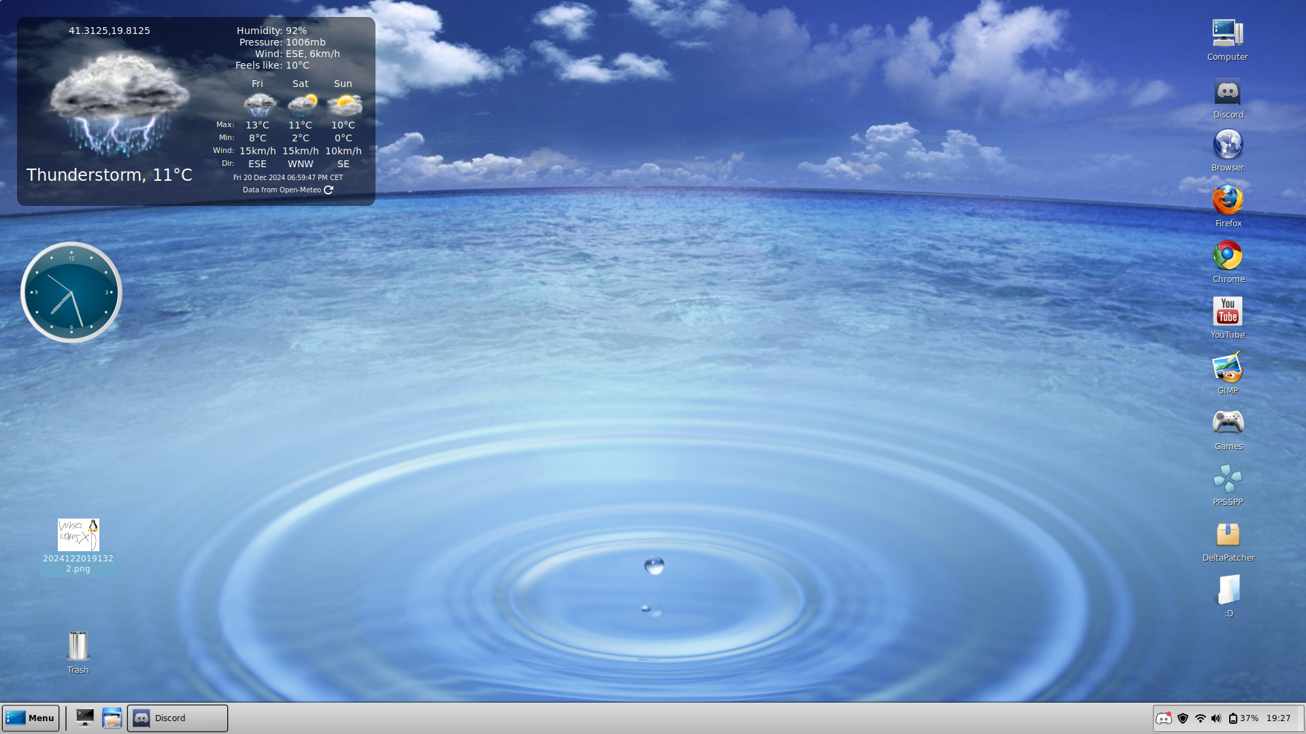
Task: Click the 'Feels like: 10°C' reading
Action: coord(272,65)
